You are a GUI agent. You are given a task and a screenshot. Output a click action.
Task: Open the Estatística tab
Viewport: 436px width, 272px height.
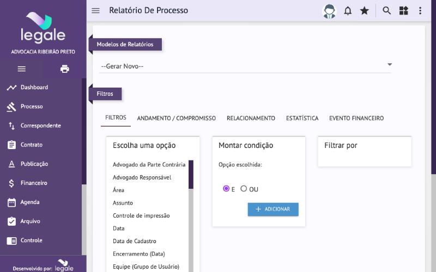click(302, 118)
